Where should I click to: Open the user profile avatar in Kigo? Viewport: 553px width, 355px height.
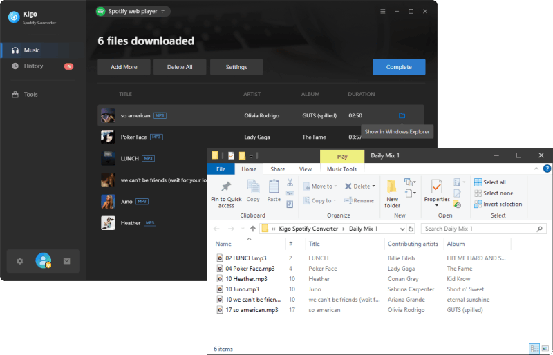[x=44, y=260]
